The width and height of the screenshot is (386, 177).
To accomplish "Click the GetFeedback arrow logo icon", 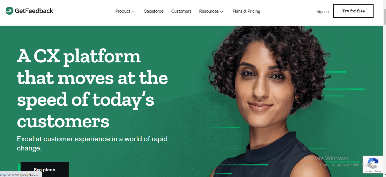I will [x=9, y=11].
